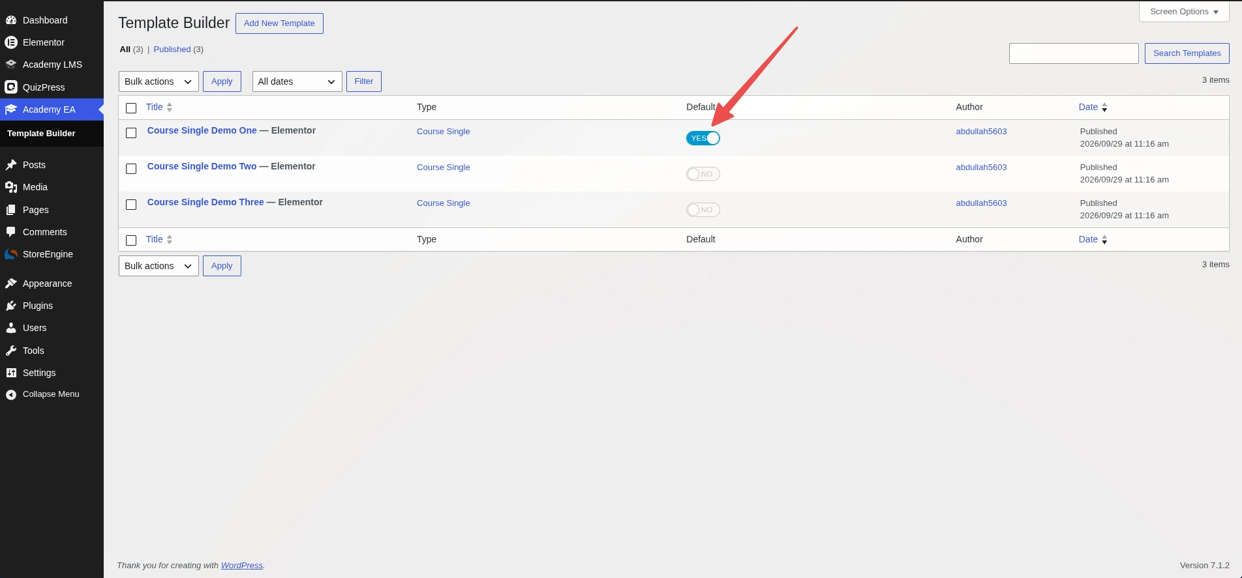1242x578 pixels.
Task: Click the Elementor logo icon
Action: (x=11, y=42)
